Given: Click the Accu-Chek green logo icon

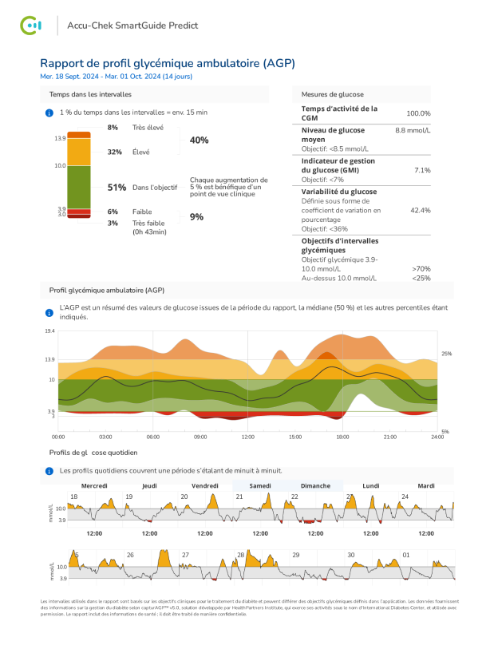Looking at the screenshot, I should click(x=31, y=26).
